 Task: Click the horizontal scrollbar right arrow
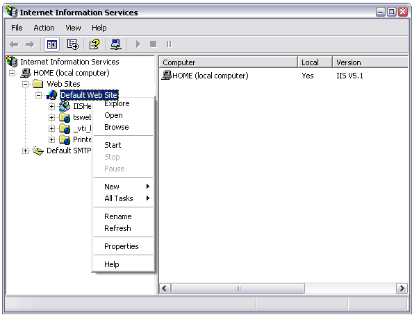(402, 289)
